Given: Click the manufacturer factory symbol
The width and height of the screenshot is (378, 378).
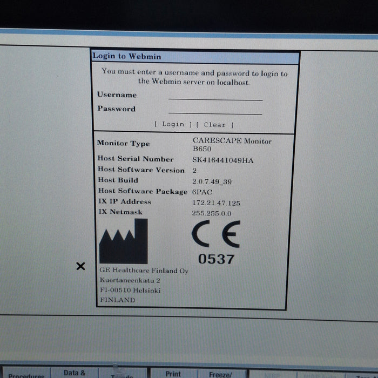Looking at the screenshot, I should click(124, 241).
